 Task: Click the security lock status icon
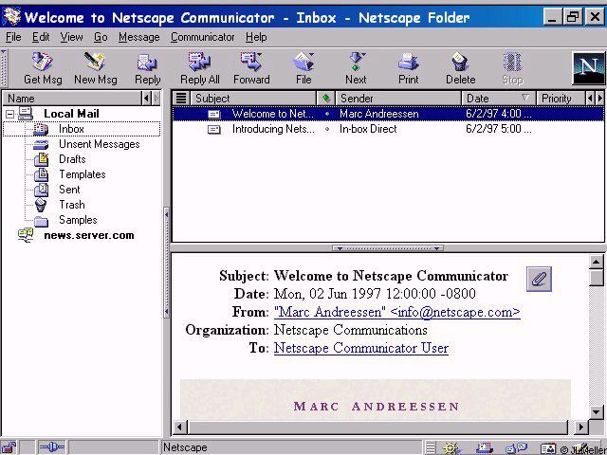click(x=9, y=447)
